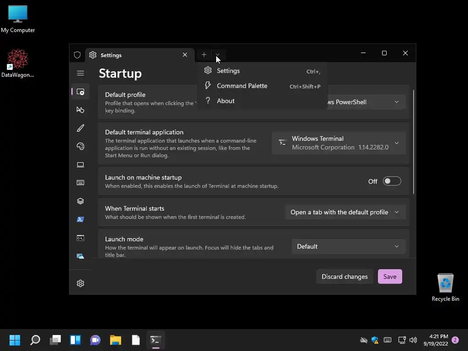Open Task View on the taskbar
The height and width of the screenshot is (351, 468).
[x=55, y=340]
